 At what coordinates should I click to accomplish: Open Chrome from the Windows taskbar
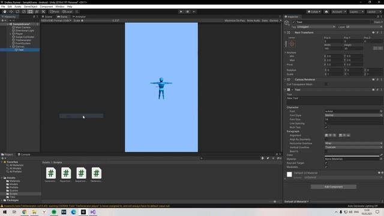click(24, 212)
